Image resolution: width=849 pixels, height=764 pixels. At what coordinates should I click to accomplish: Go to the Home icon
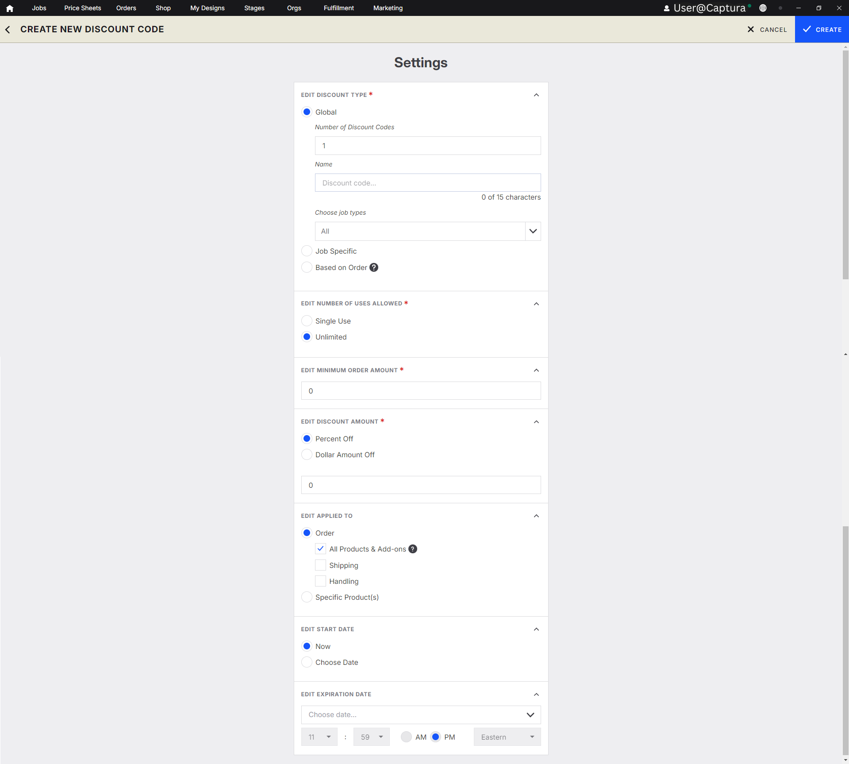10,8
